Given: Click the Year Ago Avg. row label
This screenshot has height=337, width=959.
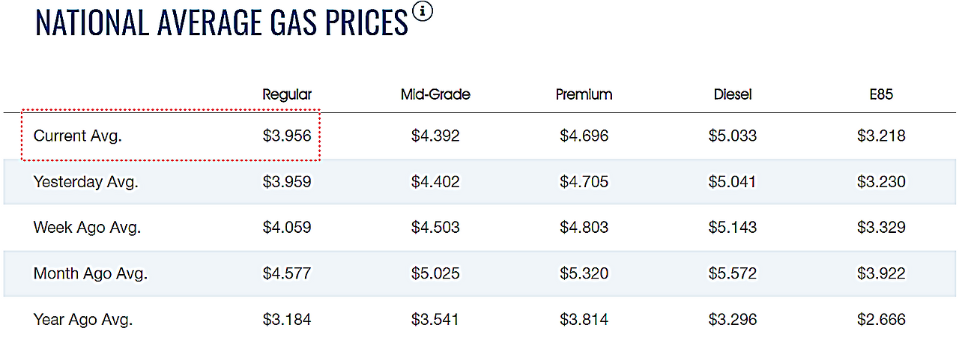Looking at the screenshot, I should (83, 320).
